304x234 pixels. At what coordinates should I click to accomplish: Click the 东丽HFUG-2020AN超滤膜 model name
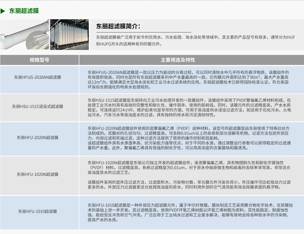38,77
